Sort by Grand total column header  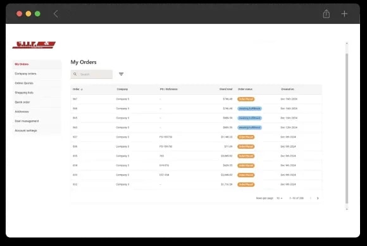[226, 90]
